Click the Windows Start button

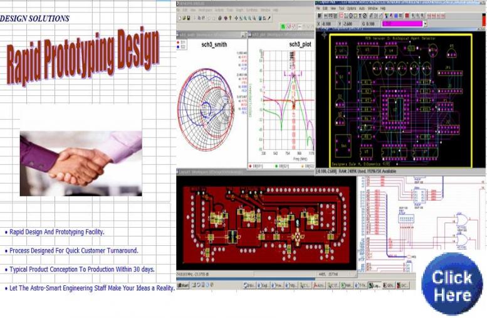point(183,285)
